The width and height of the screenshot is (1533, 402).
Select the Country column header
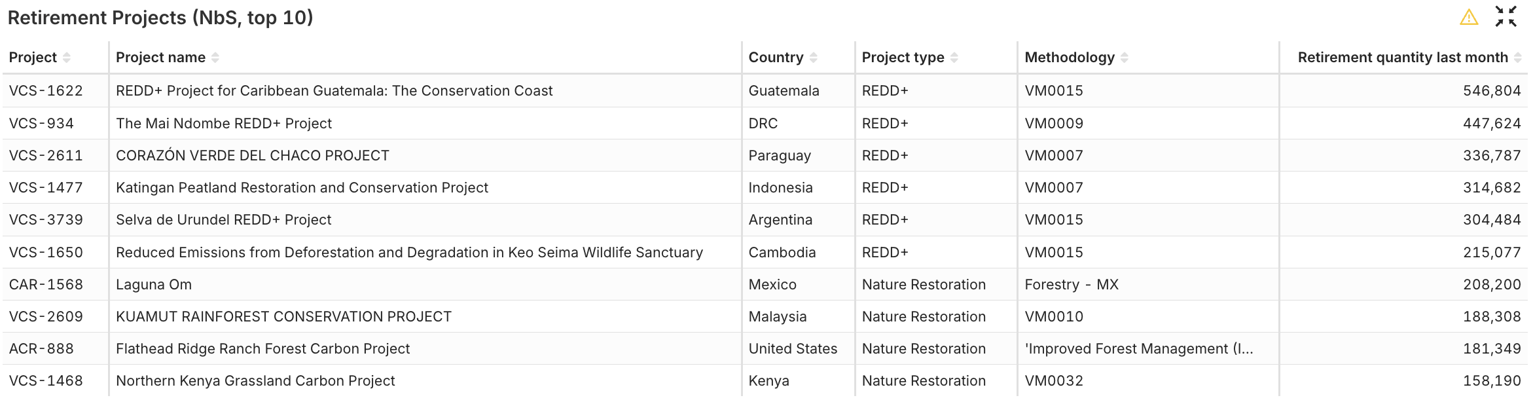click(x=776, y=58)
